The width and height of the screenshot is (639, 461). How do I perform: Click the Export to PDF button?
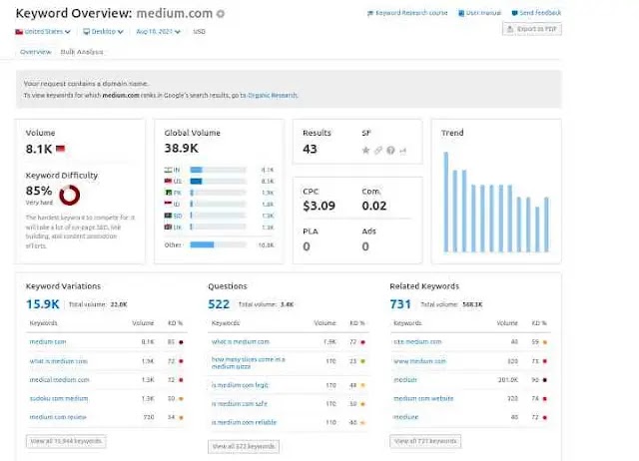pos(532,29)
